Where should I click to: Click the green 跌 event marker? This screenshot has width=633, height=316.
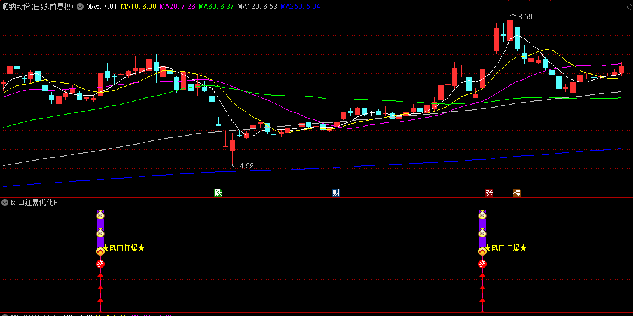coord(218,193)
